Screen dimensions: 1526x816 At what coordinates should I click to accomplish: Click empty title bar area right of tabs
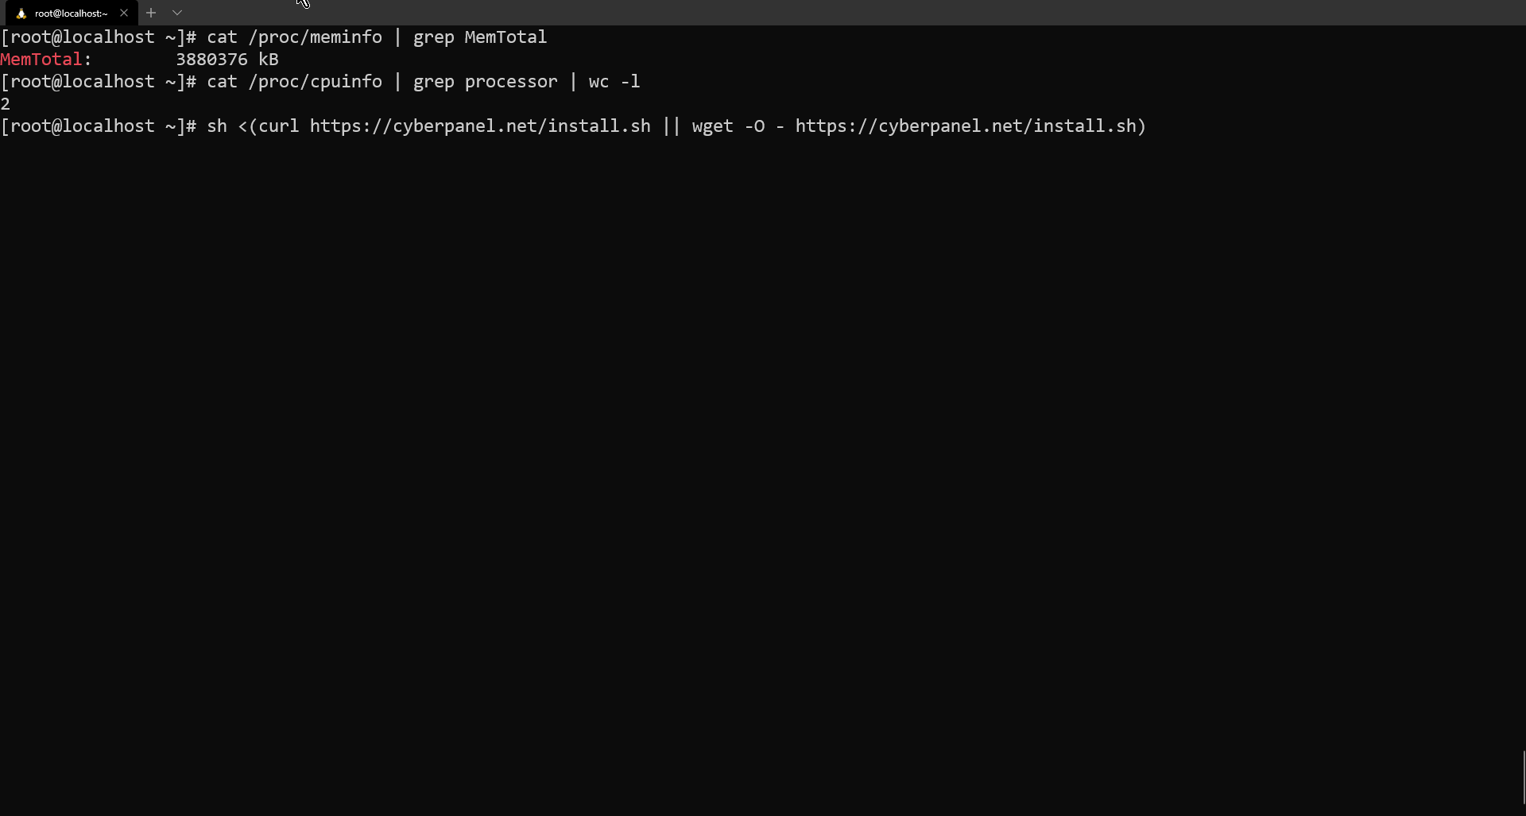[795, 13]
